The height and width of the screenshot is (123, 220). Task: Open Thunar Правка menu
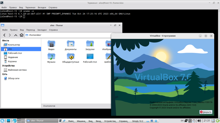[x=14, y=30]
